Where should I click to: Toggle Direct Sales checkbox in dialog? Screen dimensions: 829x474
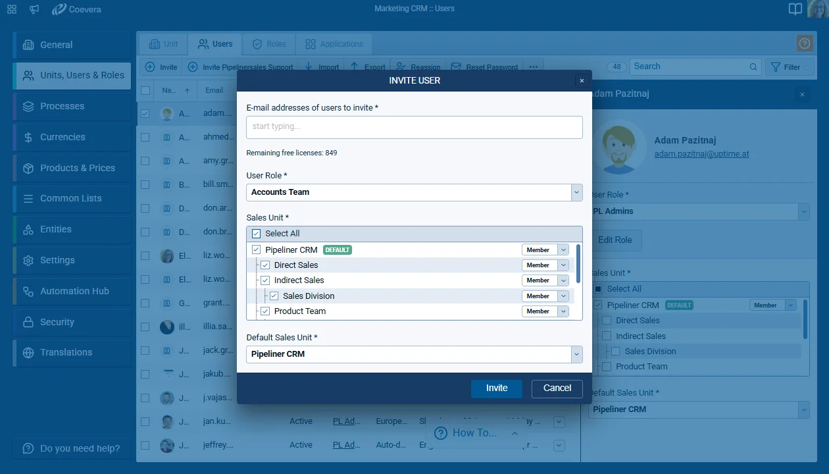tap(265, 265)
